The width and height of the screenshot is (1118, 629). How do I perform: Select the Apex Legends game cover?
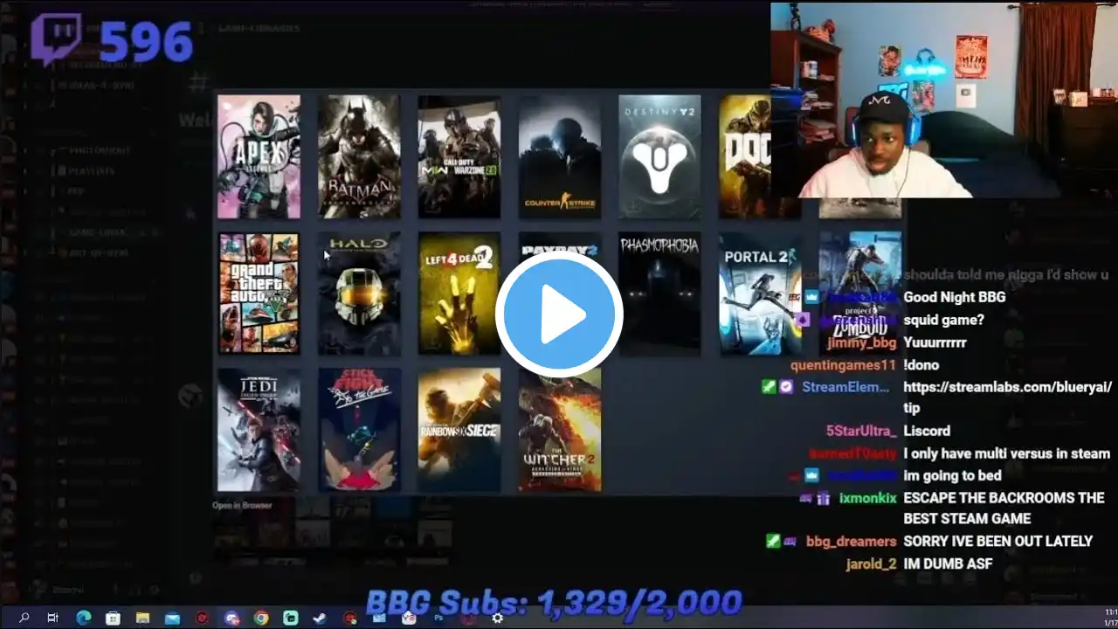[x=259, y=156]
